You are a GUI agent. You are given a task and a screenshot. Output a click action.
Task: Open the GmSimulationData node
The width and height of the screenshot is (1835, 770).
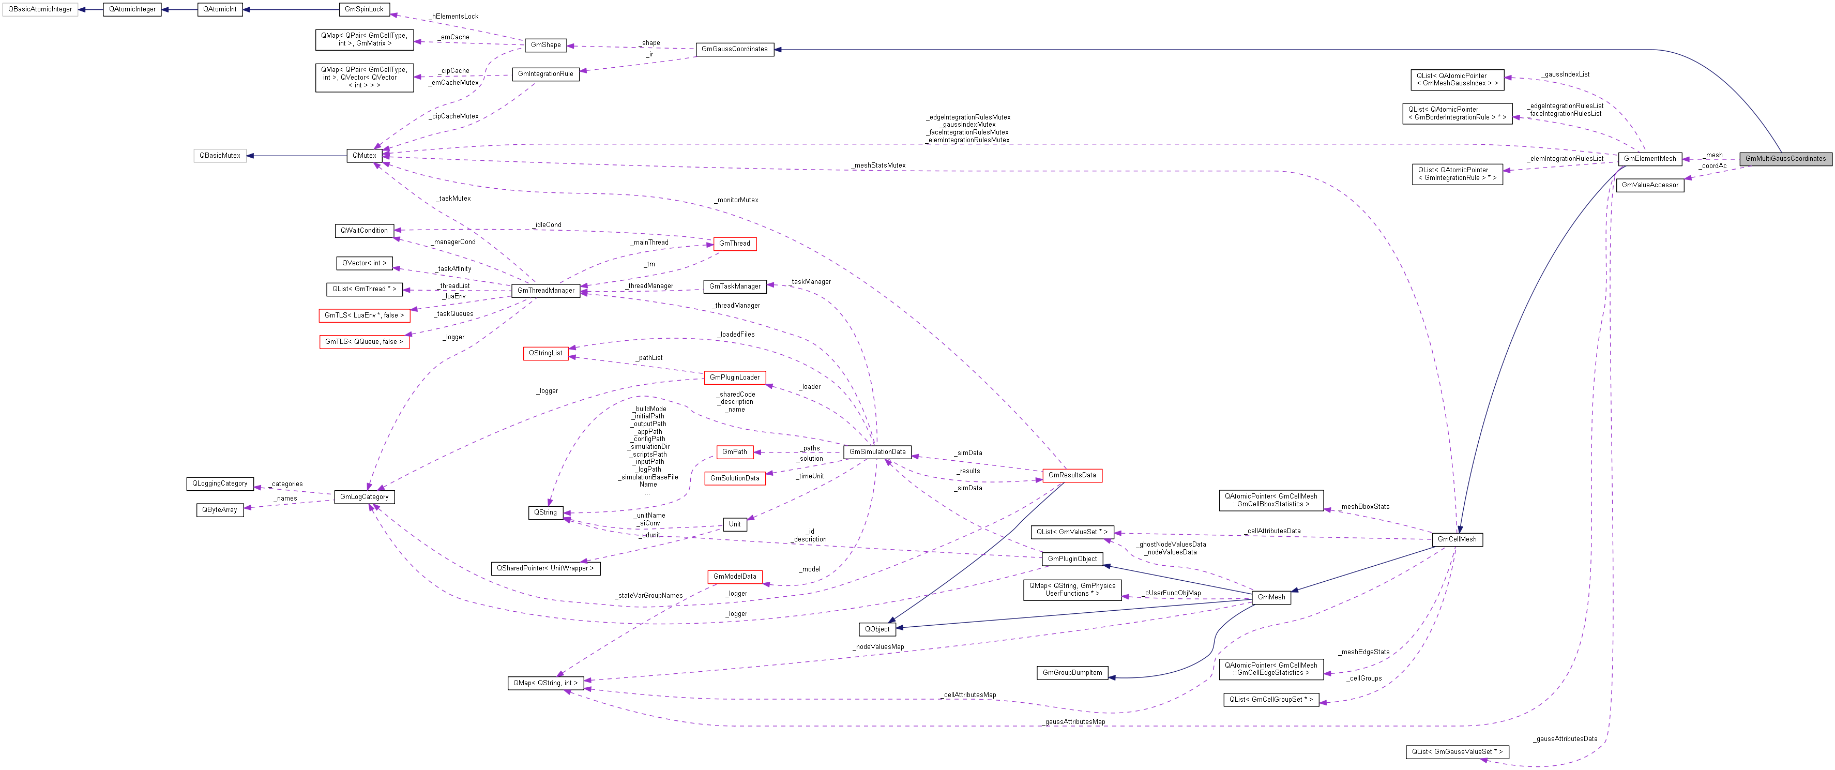tap(877, 452)
